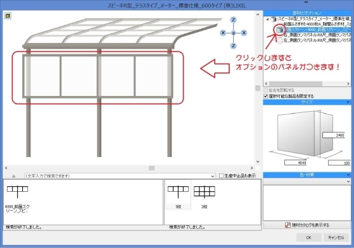354x248 pixels.
Task: Click the bottom Z axis marker on view compass
Action: click(233, 46)
